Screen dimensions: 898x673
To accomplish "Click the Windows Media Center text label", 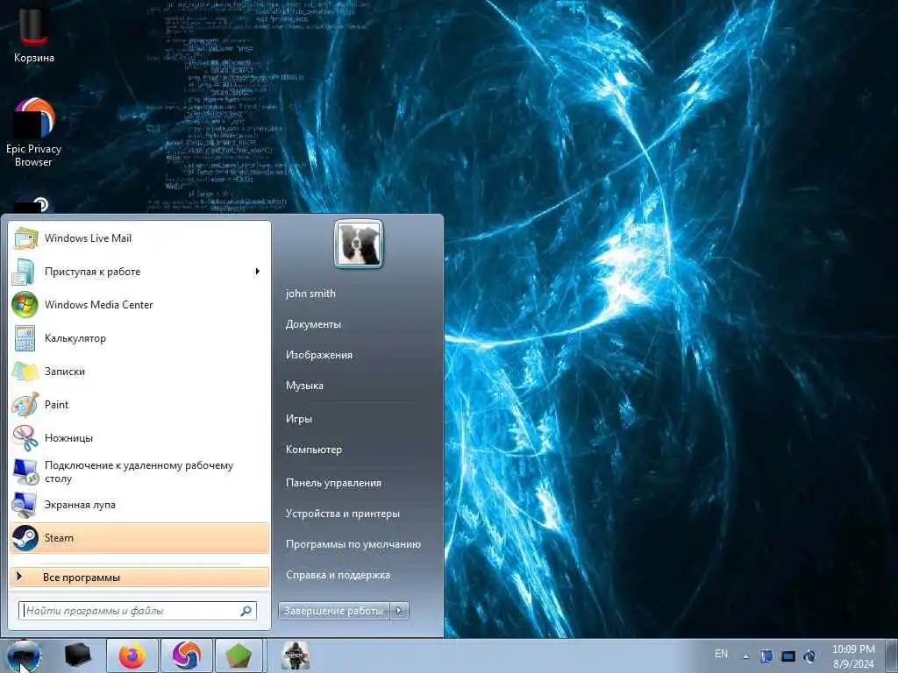I will click(x=99, y=305).
